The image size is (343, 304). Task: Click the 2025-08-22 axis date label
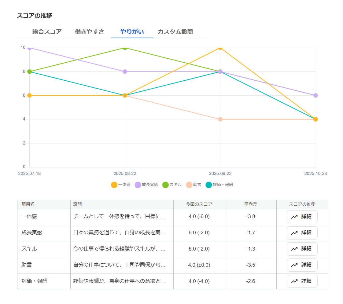(x=125, y=174)
